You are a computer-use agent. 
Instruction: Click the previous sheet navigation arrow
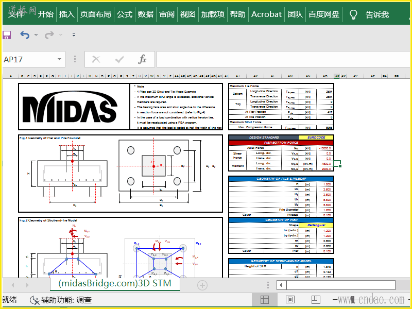coord(12,285)
